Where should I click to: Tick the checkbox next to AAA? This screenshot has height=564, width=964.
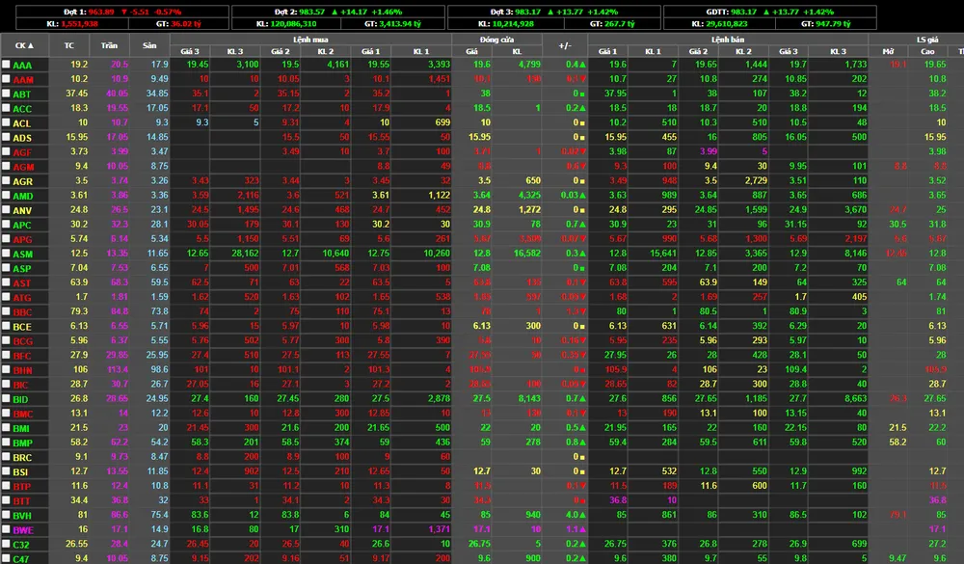(7, 65)
